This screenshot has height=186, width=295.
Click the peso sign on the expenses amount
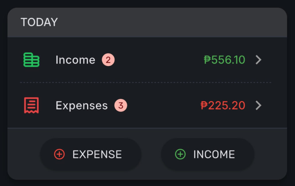(204, 105)
